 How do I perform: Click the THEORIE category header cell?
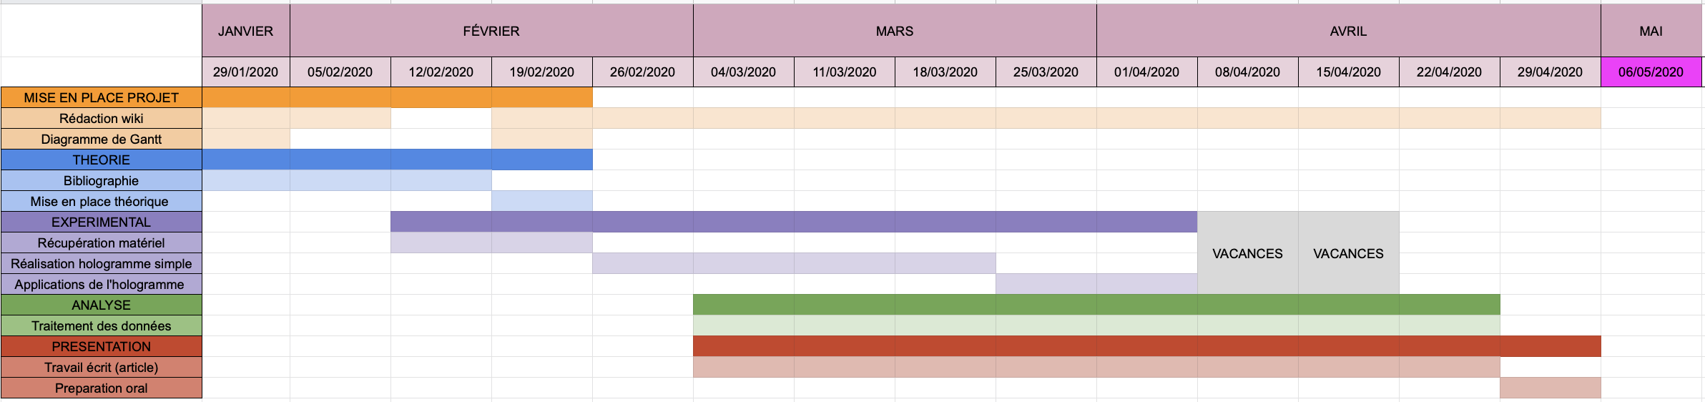click(x=101, y=160)
